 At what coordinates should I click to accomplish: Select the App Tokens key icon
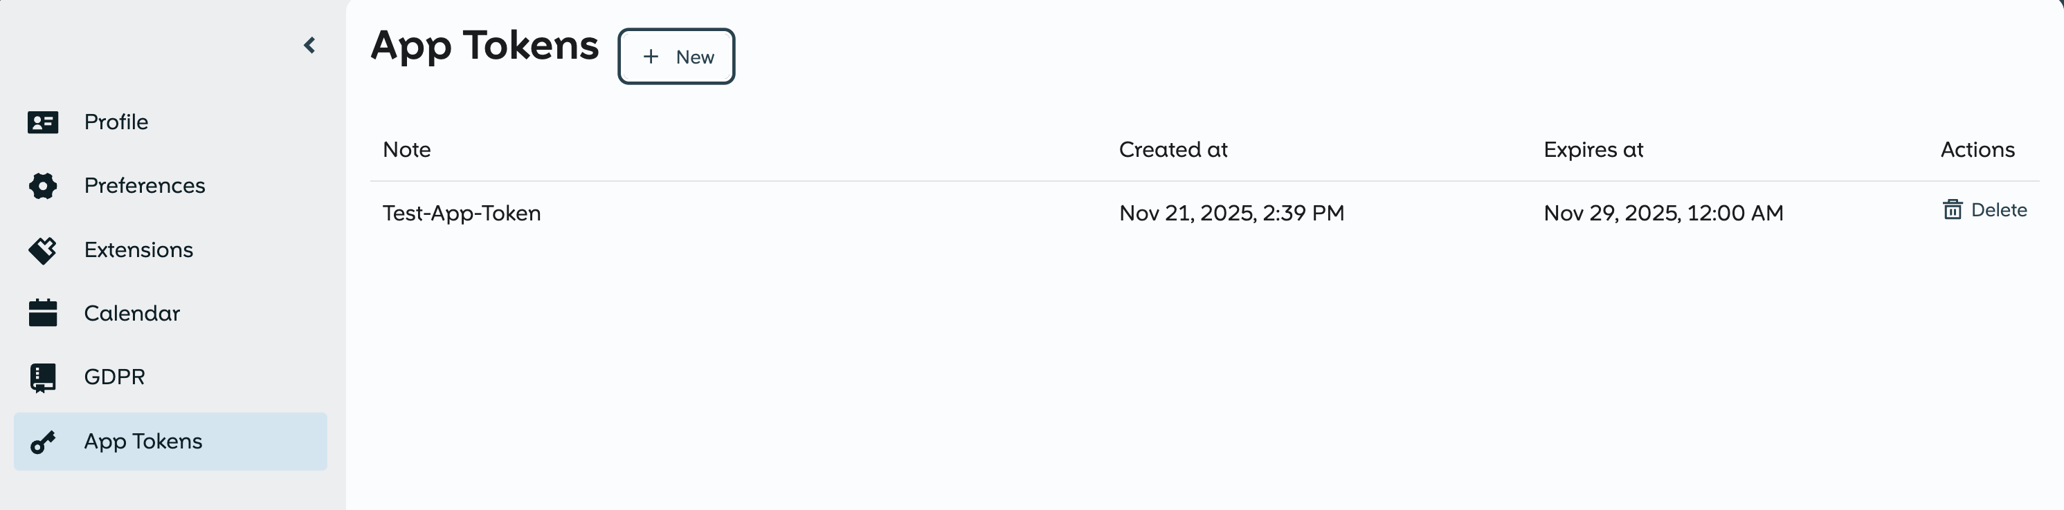(x=42, y=442)
